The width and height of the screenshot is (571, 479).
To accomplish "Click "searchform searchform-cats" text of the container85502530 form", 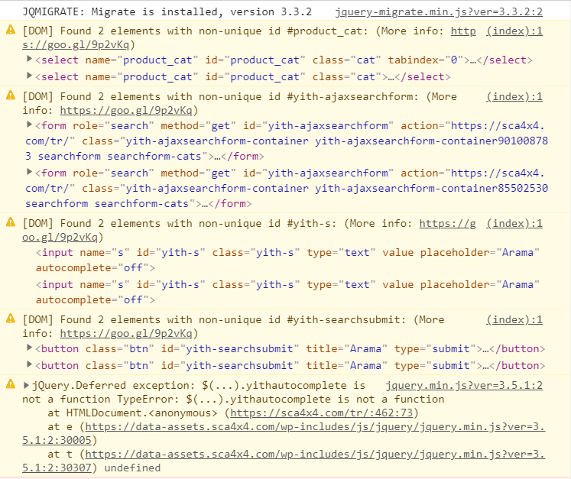I will click(107, 203).
